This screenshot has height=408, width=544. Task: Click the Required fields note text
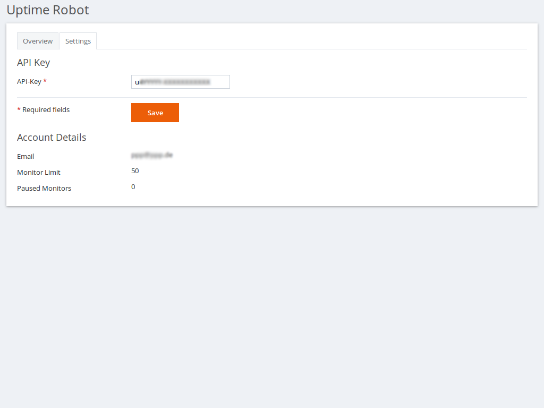click(x=46, y=109)
